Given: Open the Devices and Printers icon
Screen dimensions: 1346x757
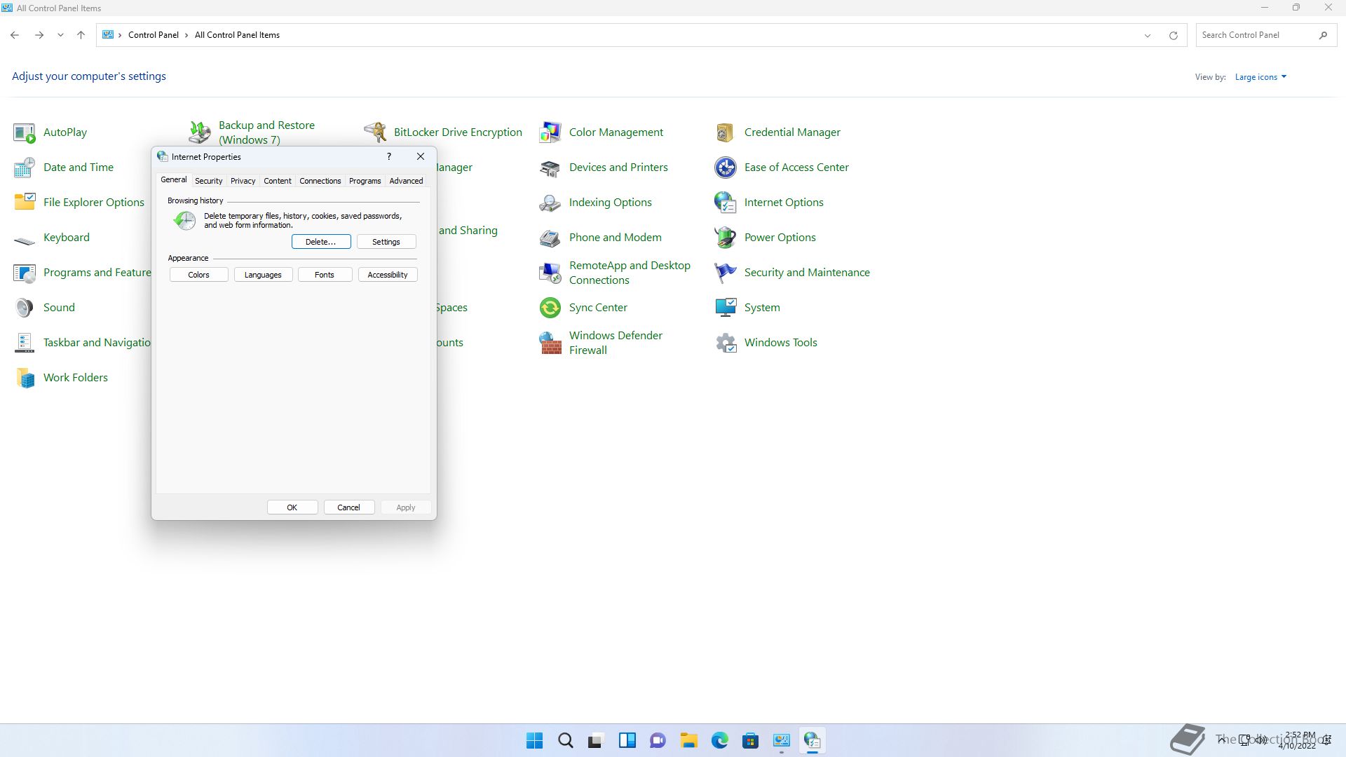Looking at the screenshot, I should coord(550,168).
